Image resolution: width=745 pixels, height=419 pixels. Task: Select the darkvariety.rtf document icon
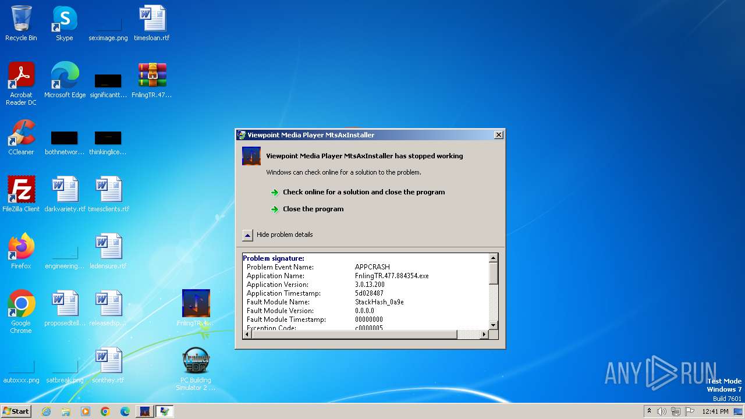click(x=65, y=194)
